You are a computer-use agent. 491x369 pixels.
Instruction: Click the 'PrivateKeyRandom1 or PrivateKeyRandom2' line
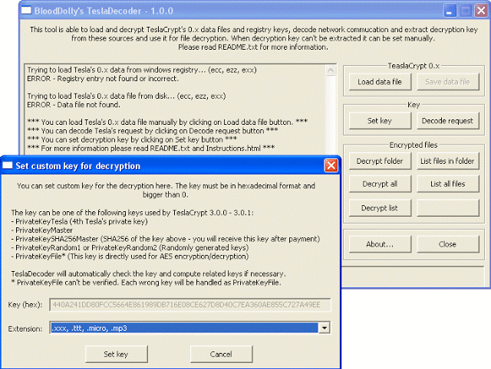point(130,248)
